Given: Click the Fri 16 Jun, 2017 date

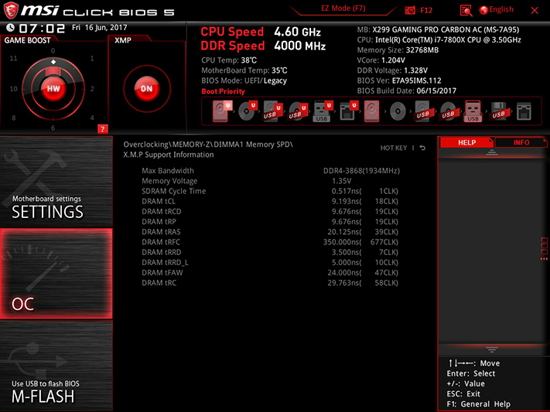Looking at the screenshot, I should coord(100,28).
